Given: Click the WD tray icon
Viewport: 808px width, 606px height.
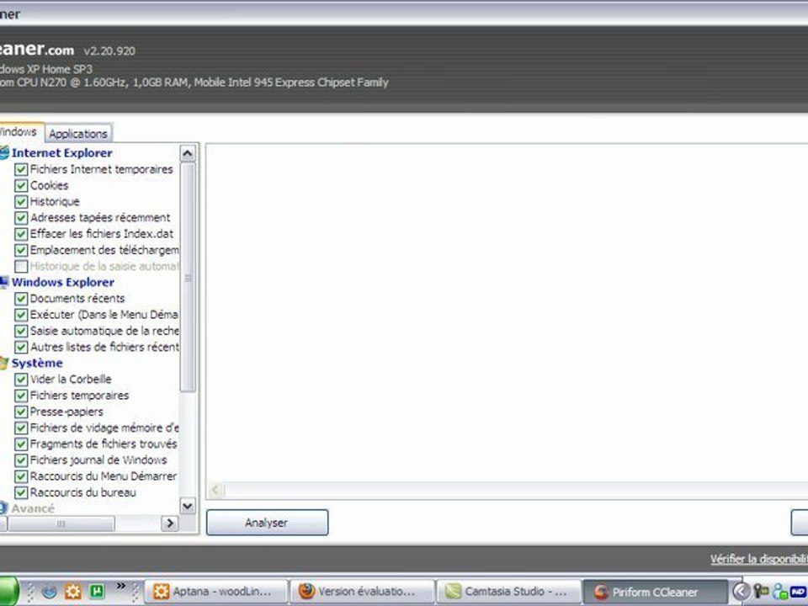Looking at the screenshot, I should coord(798,592).
